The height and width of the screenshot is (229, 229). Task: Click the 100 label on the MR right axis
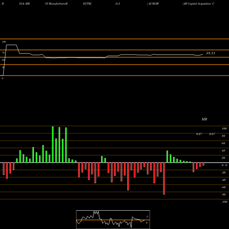pos(224,129)
